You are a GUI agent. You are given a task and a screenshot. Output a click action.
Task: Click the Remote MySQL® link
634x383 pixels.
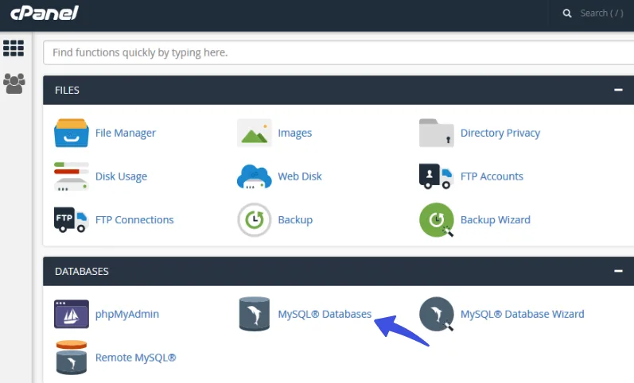[x=135, y=358]
